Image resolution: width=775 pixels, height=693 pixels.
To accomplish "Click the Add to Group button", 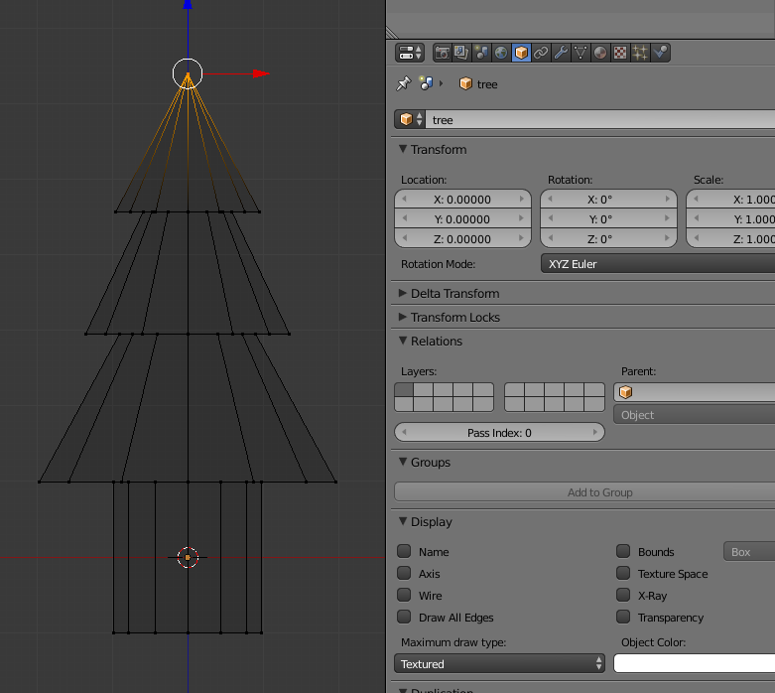I will coord(584,492).
